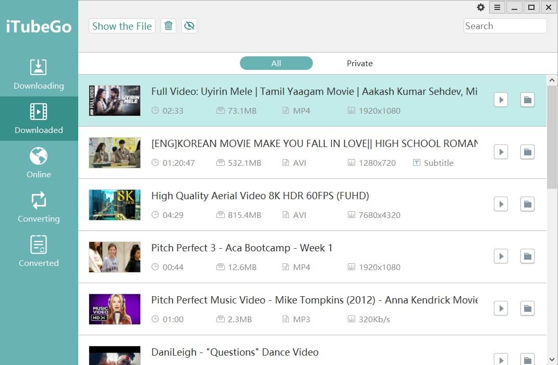This screenshot has width=558, height=365.
Task: Open the Converted section in the sidebar
Action: pyautogui.click(x=39, y=251)
